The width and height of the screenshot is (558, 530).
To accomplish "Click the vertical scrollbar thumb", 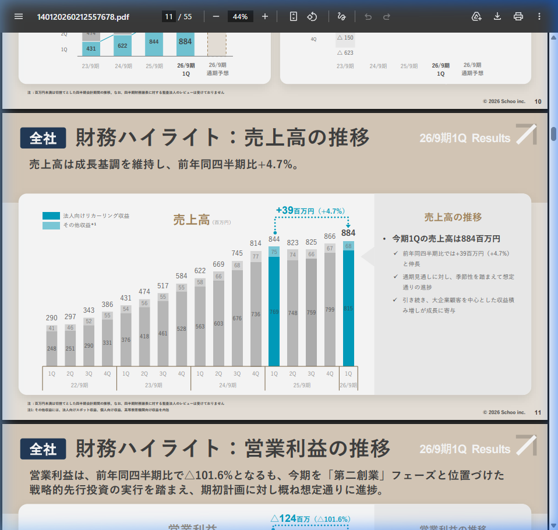I will pyautogui.click(x=552, y=133).
